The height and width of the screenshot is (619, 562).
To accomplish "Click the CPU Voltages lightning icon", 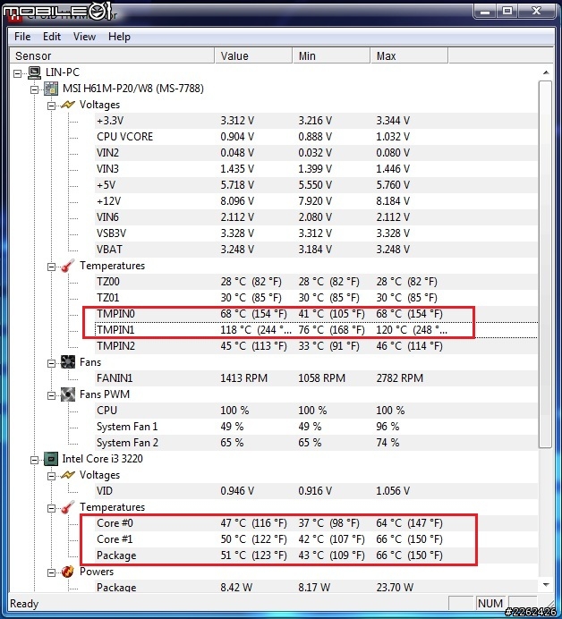I will coord(68,475).
